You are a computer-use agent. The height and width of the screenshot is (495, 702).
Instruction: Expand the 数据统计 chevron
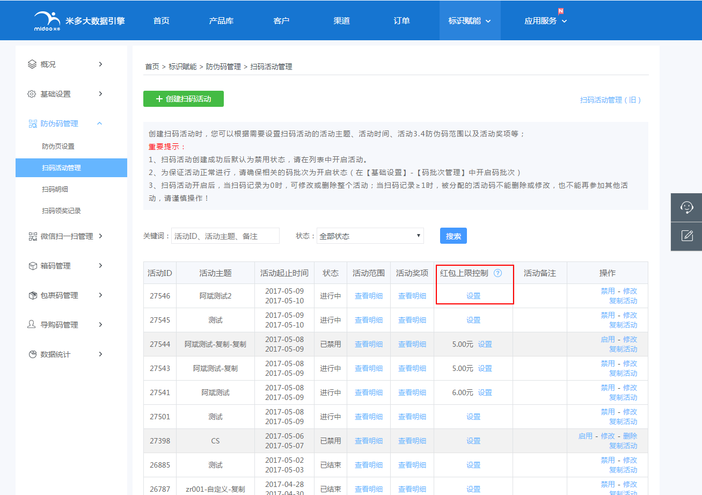coord(100,354)
